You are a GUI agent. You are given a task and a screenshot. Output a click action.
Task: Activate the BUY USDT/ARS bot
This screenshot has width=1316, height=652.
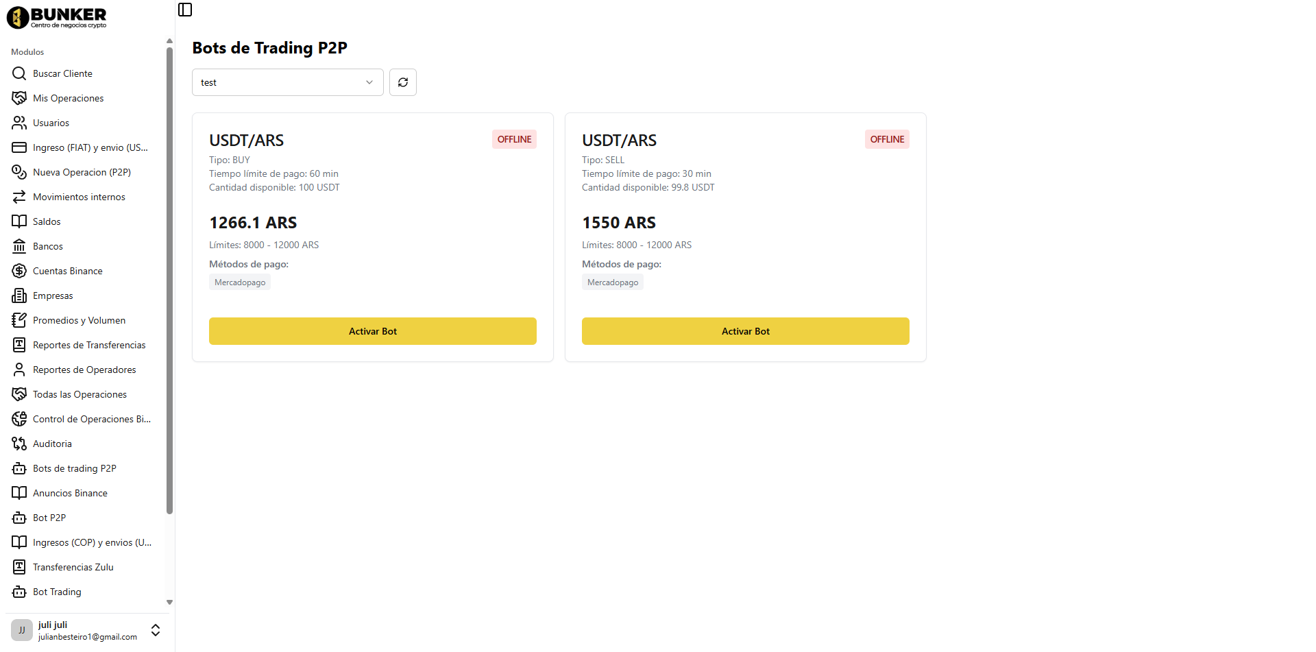(372, 331)
